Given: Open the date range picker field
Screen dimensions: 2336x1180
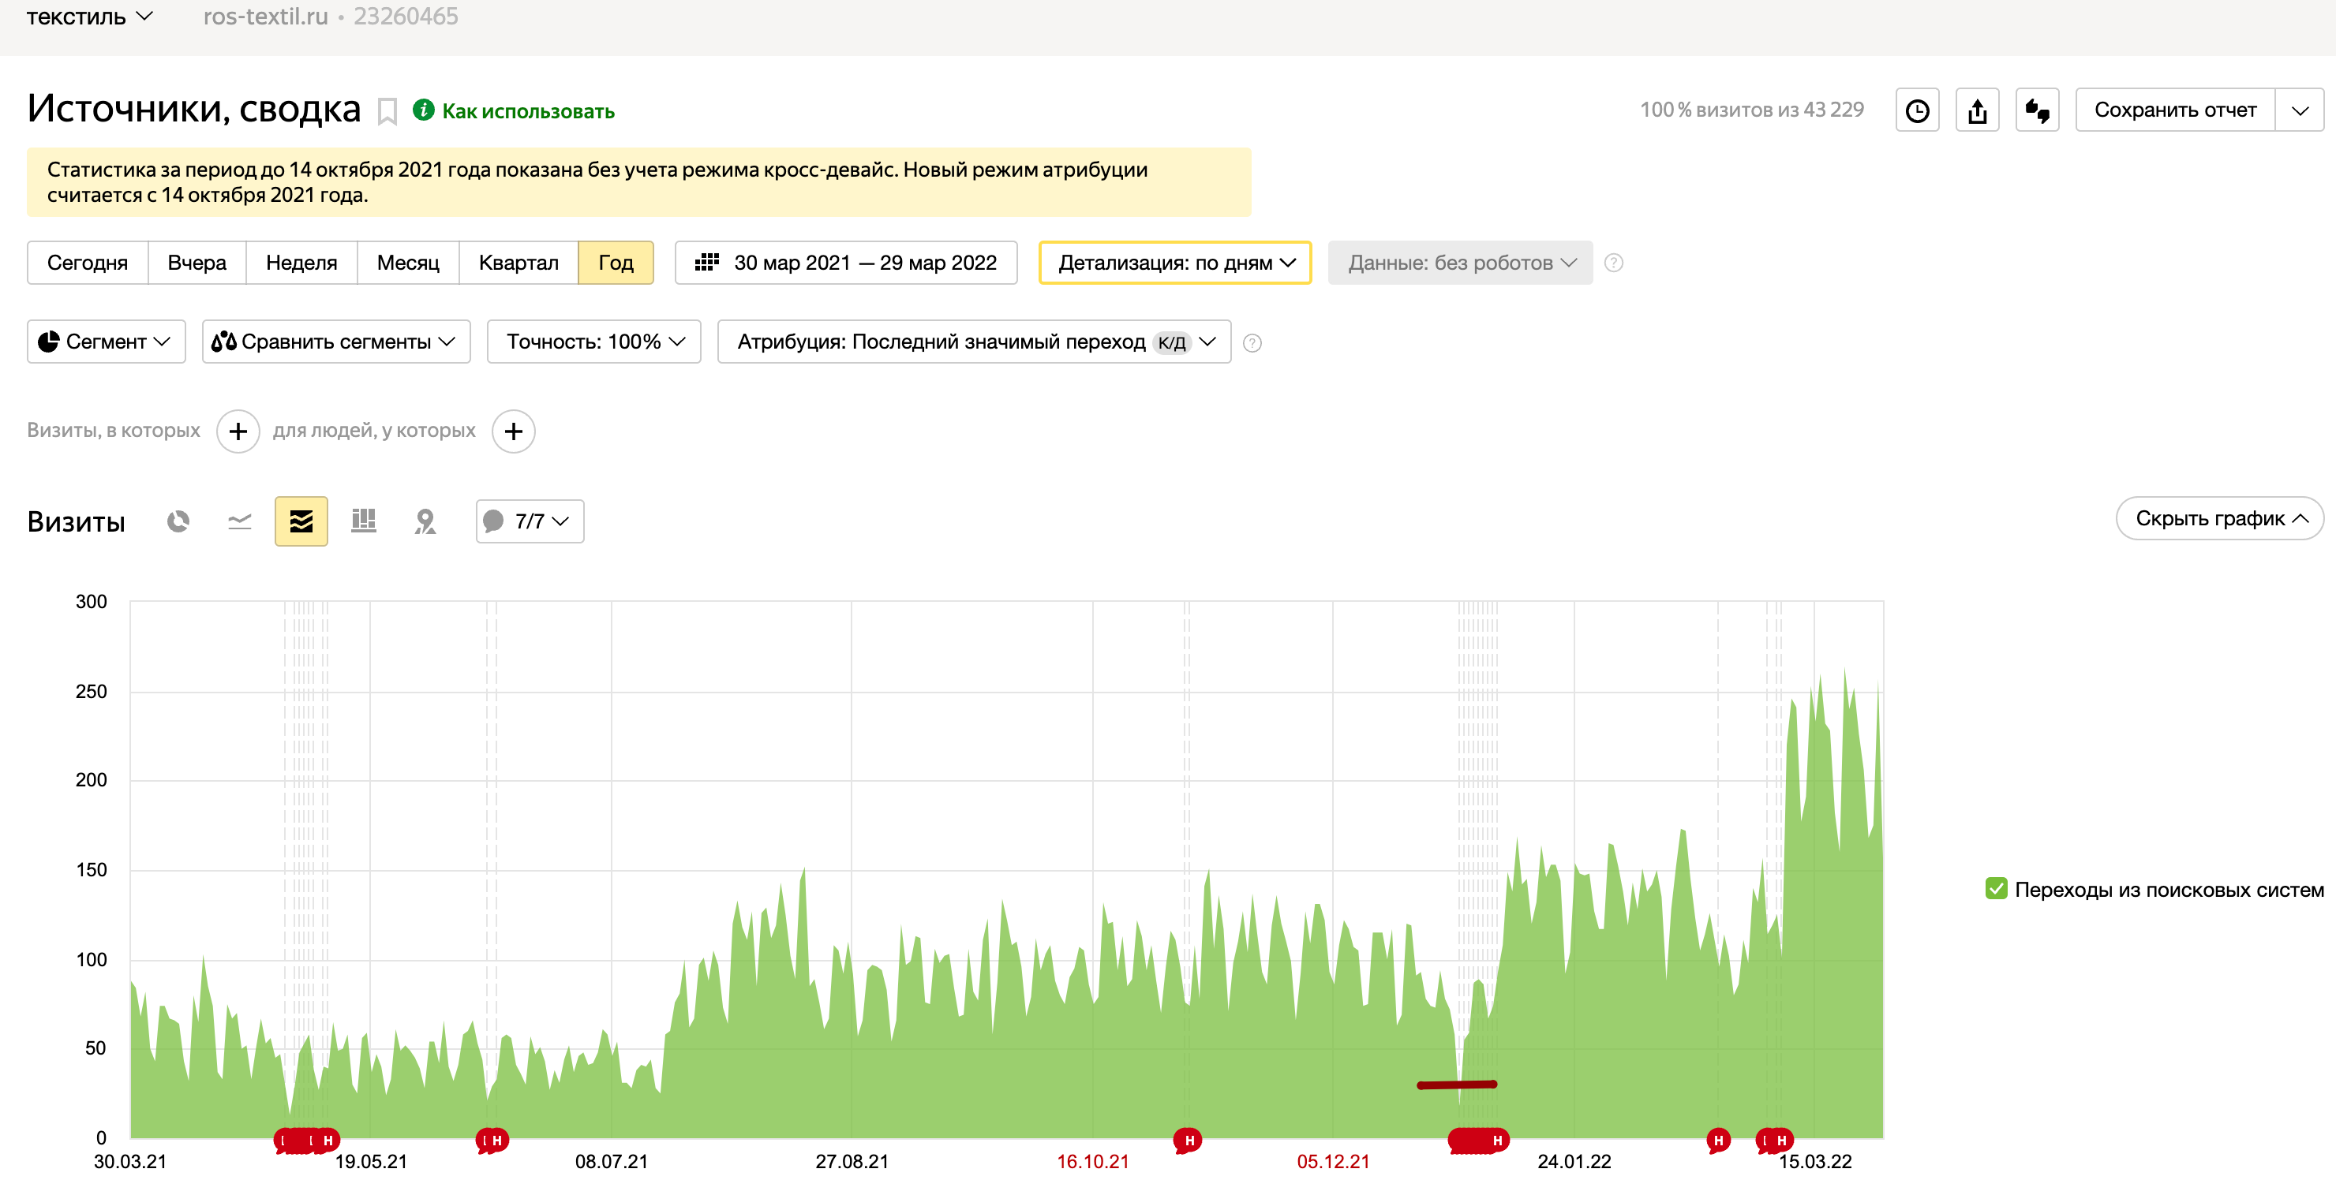Looking at the screenshot, I should coord(846,263).
